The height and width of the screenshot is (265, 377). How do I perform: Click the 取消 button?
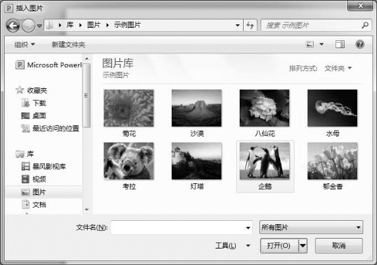pos(339,246)
